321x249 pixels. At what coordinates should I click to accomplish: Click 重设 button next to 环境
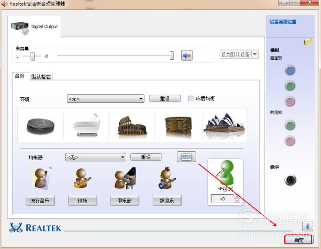point(165,99)
